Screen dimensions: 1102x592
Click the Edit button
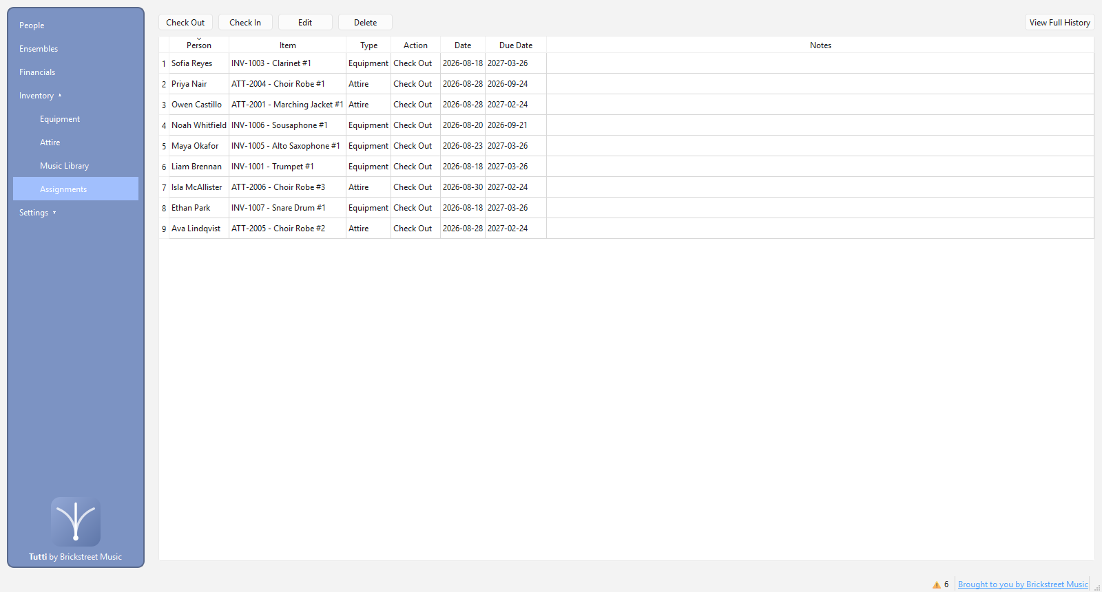305,22
